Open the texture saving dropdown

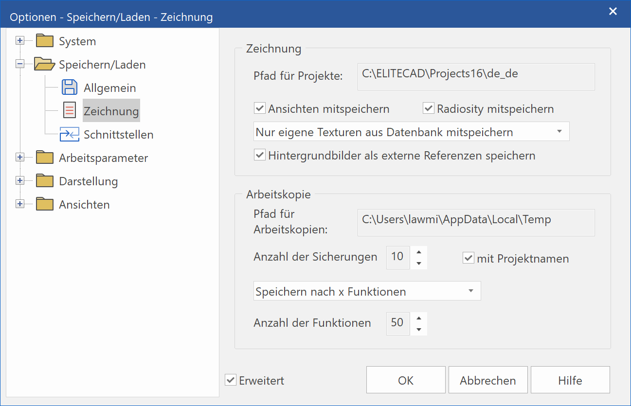coord(559,131)
